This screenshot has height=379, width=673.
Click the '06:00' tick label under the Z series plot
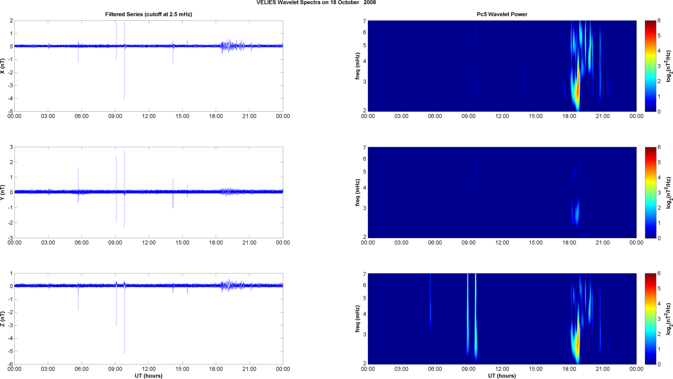[x=82, y=369]
